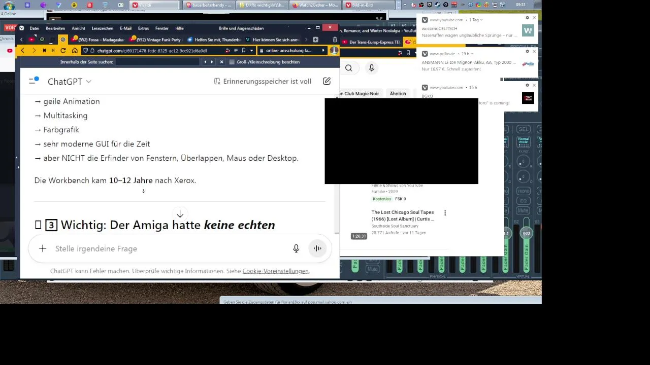Viewport: 650px width, 365px height.
Task: Expand the ChatGPT model dropdown
Action: pos(70,81)
